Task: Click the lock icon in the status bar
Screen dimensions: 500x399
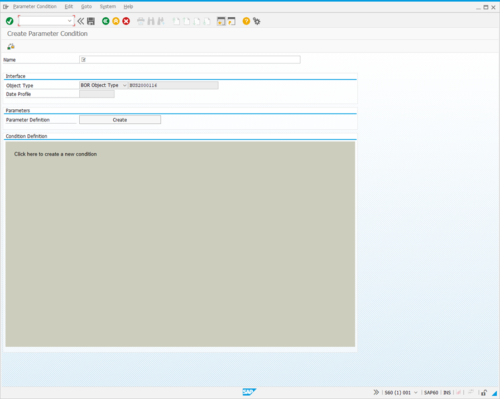Action: [483, 392]
